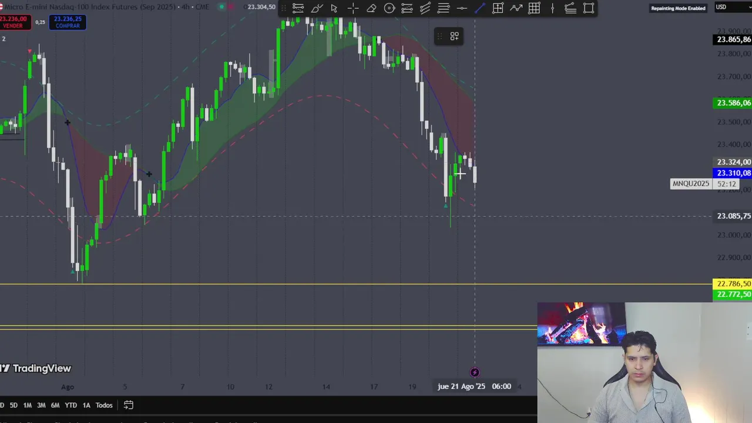Click the plain grid toolbar icon
752x423 pixels.
(534, 8)
